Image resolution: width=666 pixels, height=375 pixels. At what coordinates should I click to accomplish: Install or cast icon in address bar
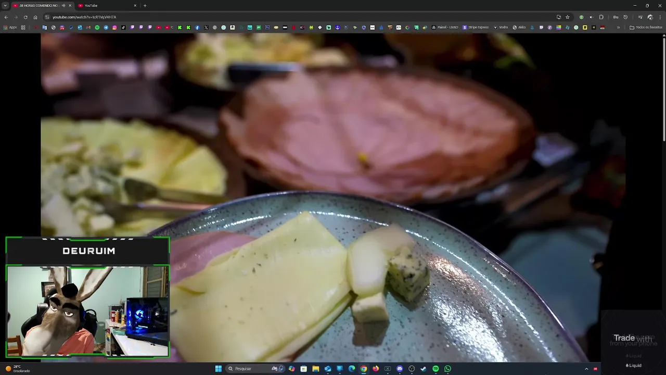(x=559, y=17)
